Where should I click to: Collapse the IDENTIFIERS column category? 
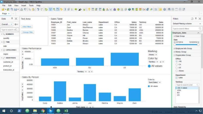coord(2,58)
